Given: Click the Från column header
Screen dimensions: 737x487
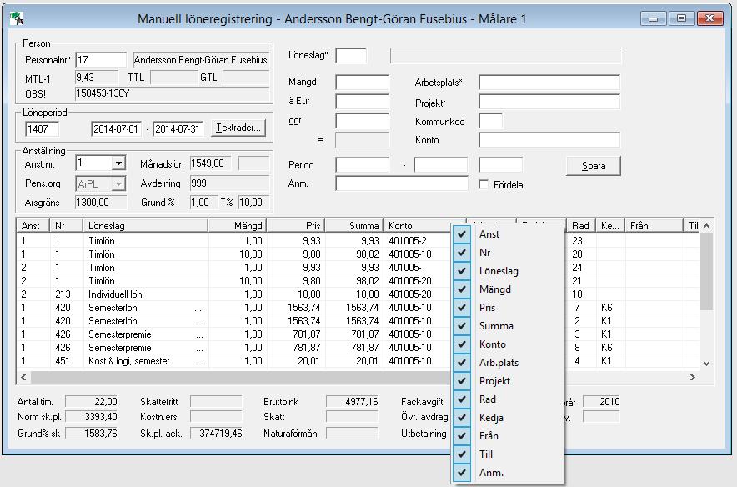Looking at the screenshot, I should 654,226.
